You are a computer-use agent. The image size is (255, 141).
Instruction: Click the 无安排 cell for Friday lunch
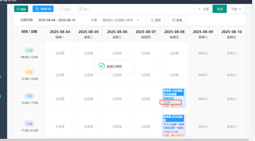pyautogui.click(x=174, y=75)
